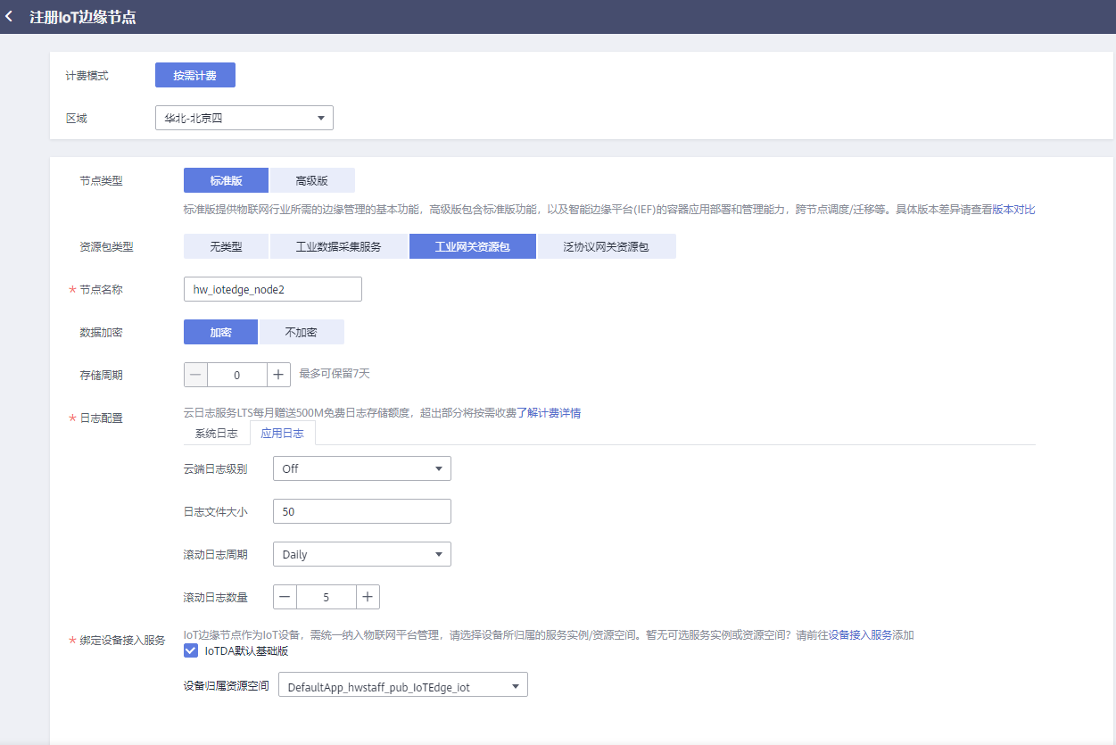Decrease 滚动日志数量 with minus
This screenshot has height=745, width=1116.
point(285,597)
